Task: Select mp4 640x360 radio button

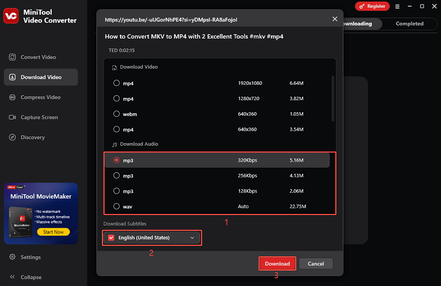Action: point(116,129)
